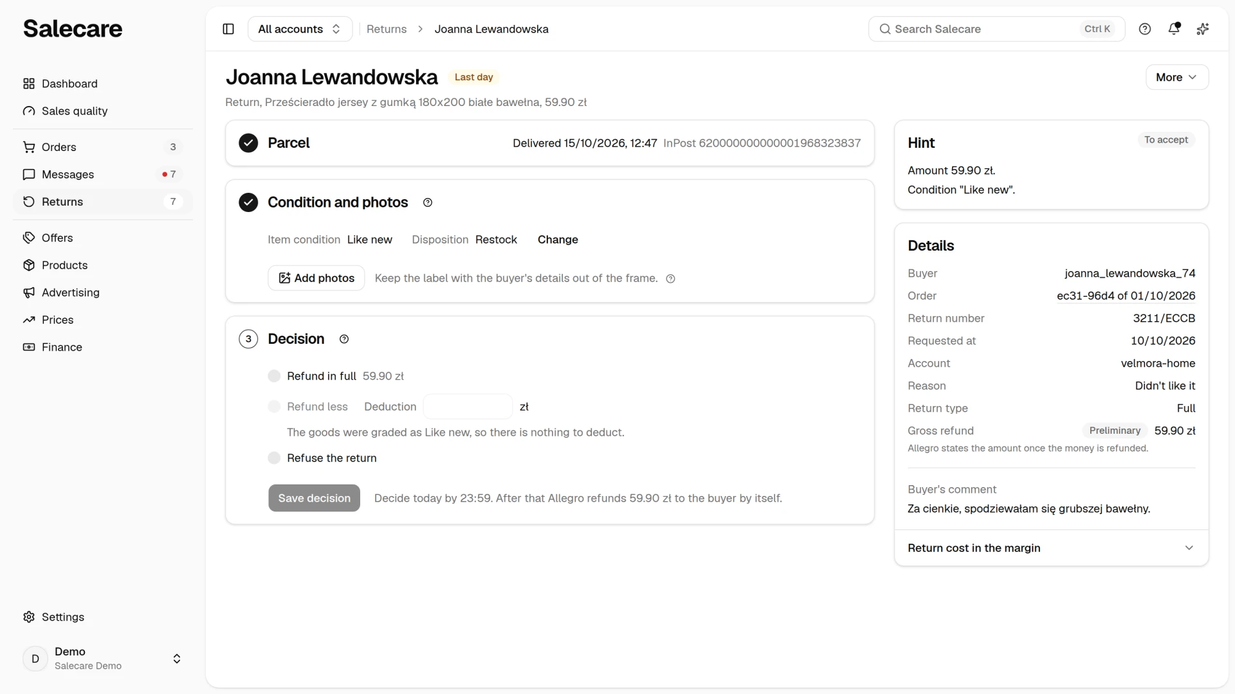The image size is (1235, 694).
Task: Expand the More menu
Action: click(x=1176, y=77)
